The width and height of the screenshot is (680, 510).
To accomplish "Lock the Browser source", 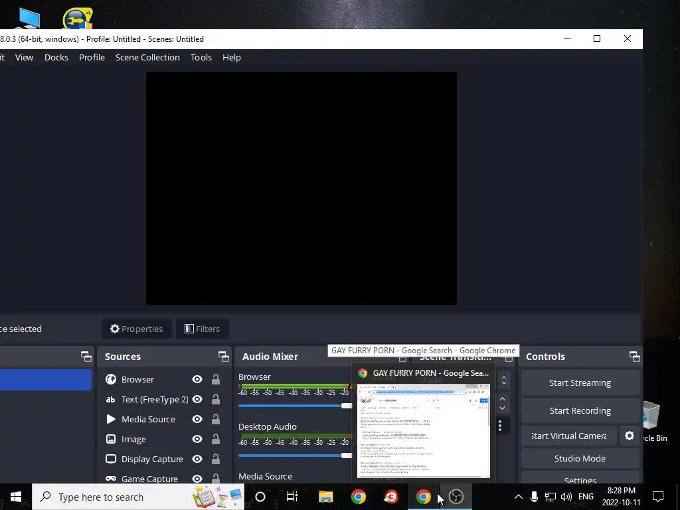I will pos(216,379).
